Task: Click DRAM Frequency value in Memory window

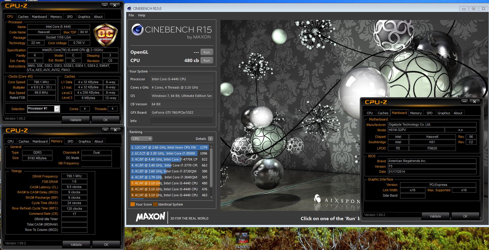Action: coord(74,176)
